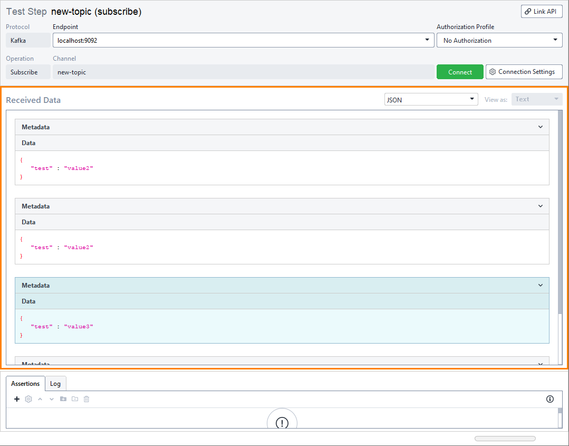Screen dimensions: 569x446
Task: Open the JSON format dropdown
Action: (472, 99)
